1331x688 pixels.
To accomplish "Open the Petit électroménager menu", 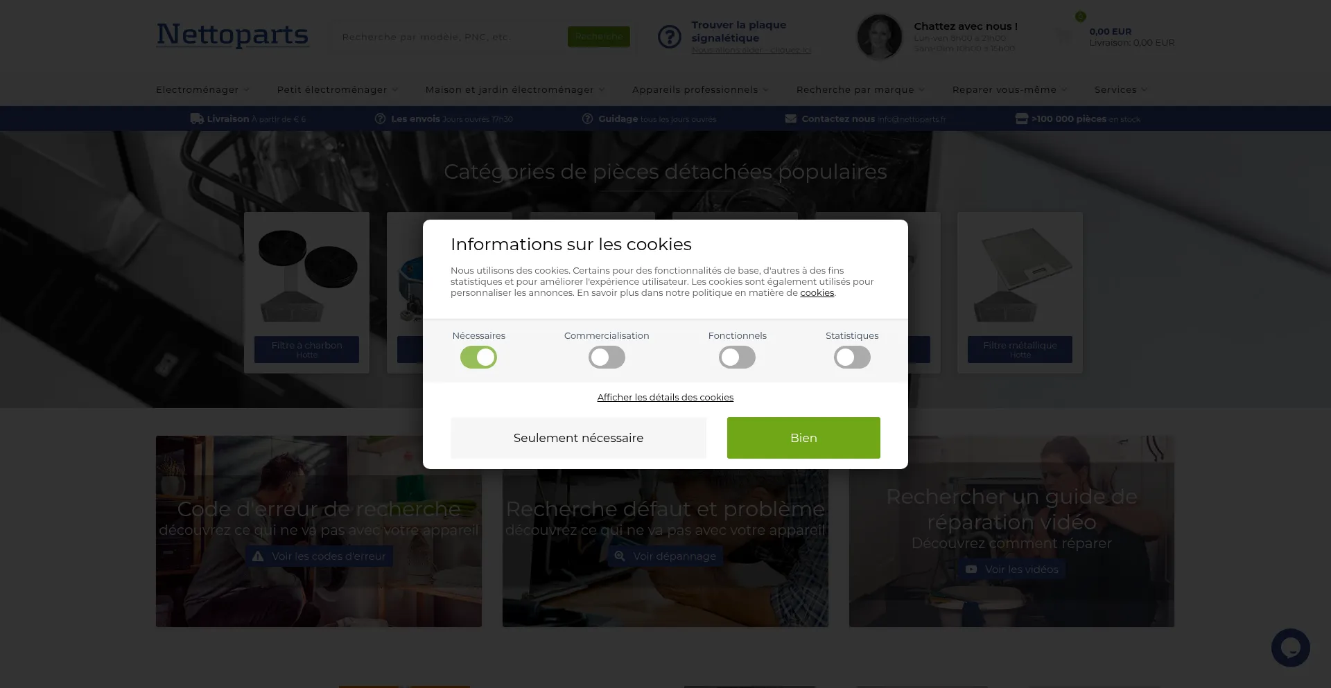I will tap(338, 89).
